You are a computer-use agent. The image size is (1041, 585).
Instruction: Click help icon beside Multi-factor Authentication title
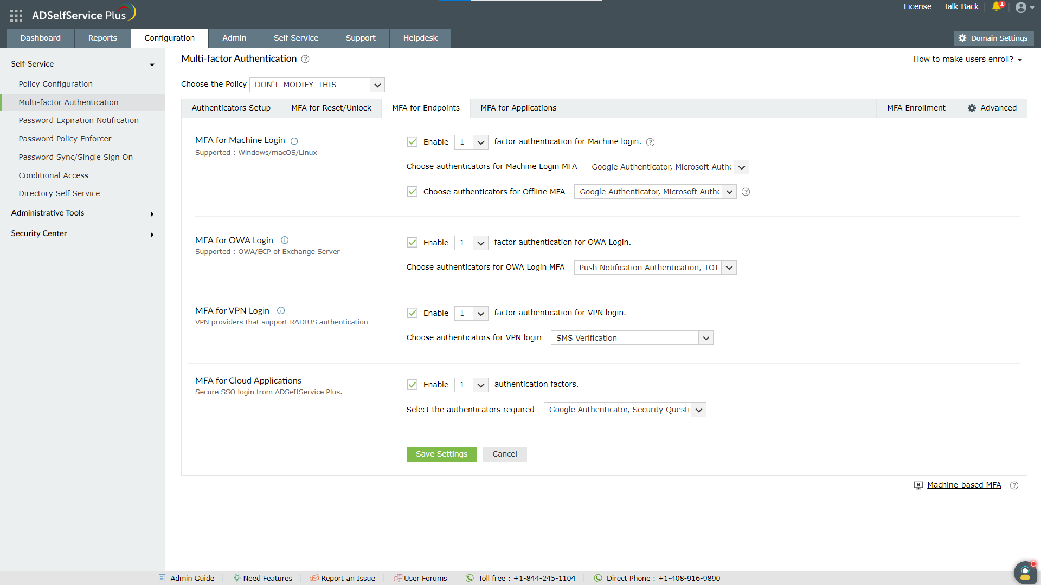tap(305, 59)
